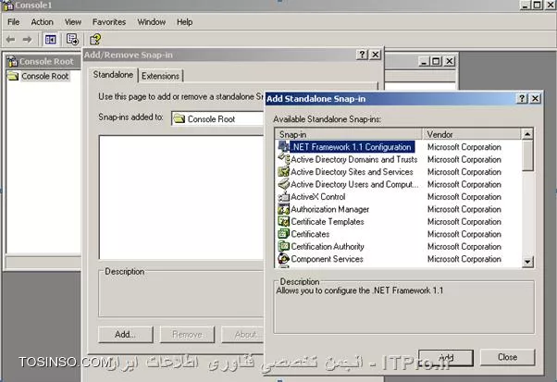
Task: Click the Vendor column header
Action: 471,134
